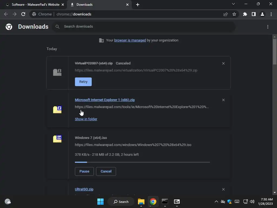Image resolution: width=277 pixels, height=208 pixels.
Task: Focus the Search downloads field
Action: pyautogui.click(x=144, y=27)
